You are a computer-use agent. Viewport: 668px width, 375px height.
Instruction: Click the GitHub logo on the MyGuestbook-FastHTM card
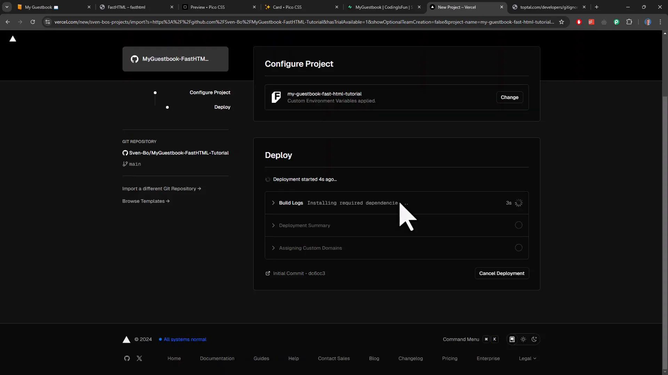pos(135,59)
